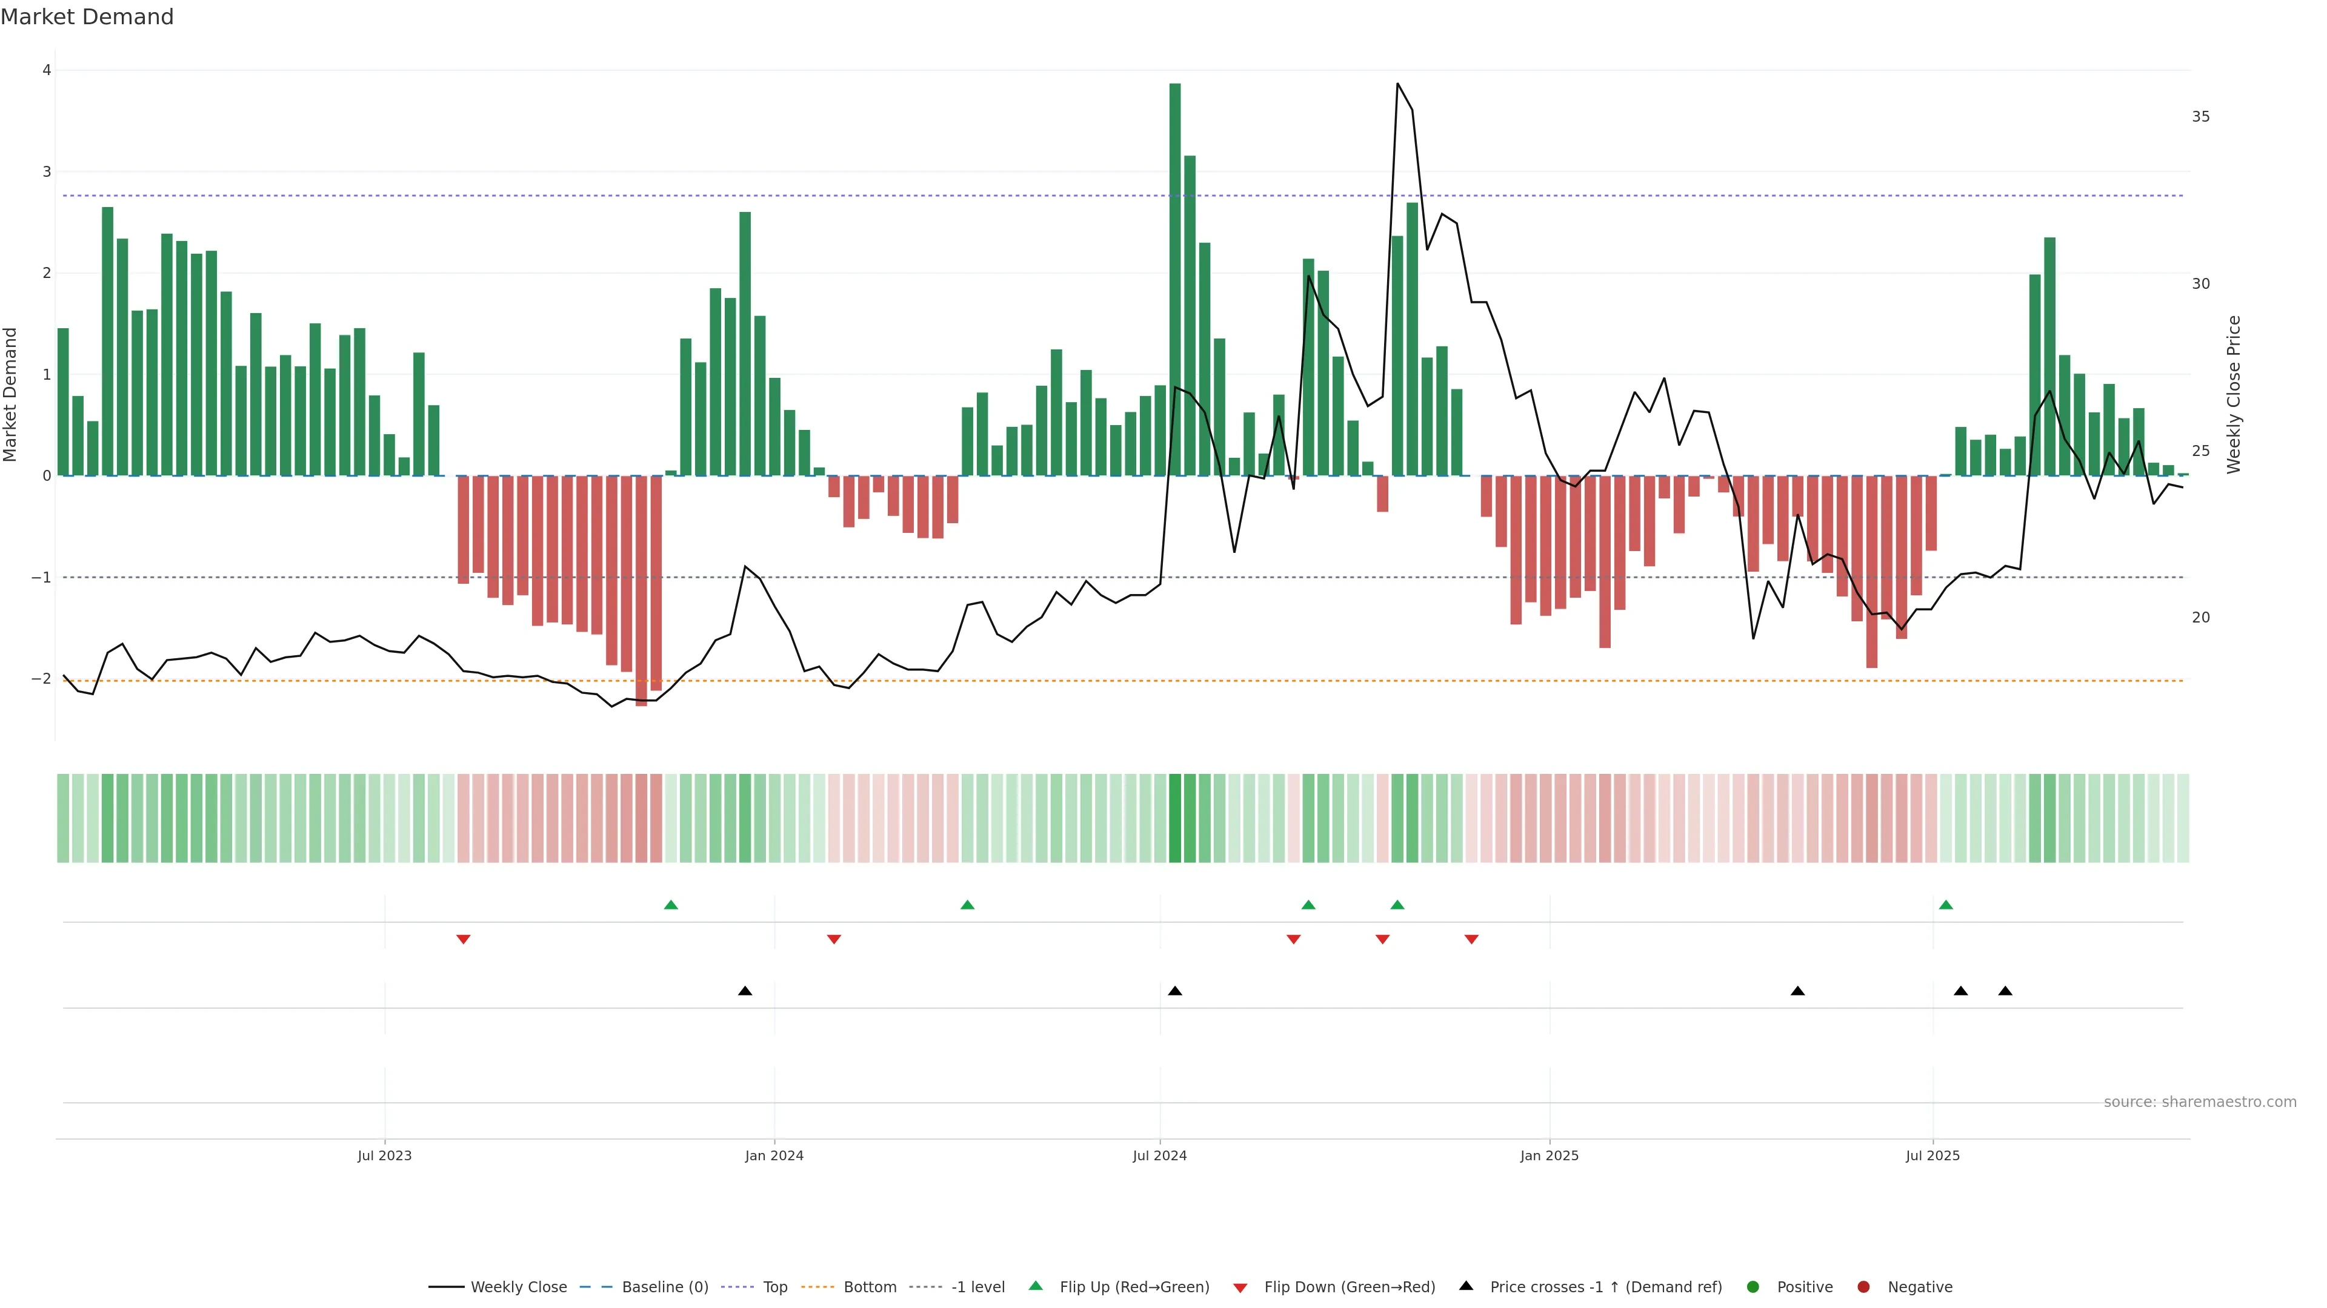This screenshot has width=2327, height=1308.
Task: Click the Jul 2025 x-axis label
Action: (1933, 1155)
